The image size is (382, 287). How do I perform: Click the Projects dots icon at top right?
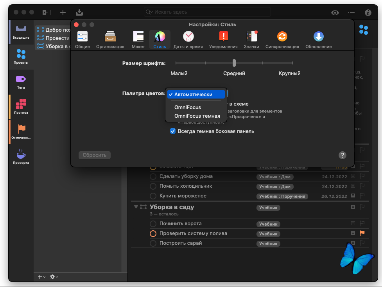(x=364, y=30)
